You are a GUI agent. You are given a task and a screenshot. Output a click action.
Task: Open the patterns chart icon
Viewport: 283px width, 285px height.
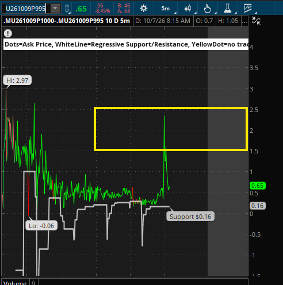(x=248, y=9)
